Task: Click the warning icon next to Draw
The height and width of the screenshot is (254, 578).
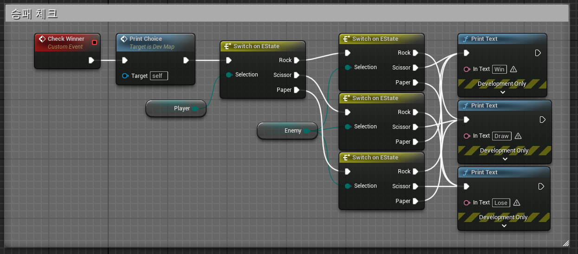Action: pos(518,136)
